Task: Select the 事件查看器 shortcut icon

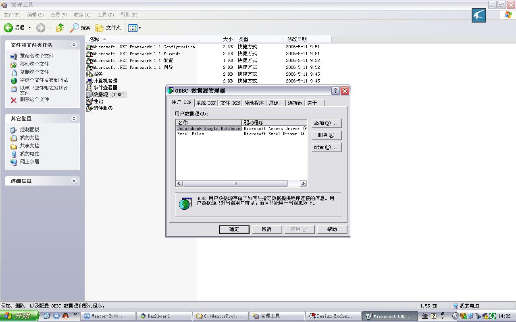Action: 89,88
